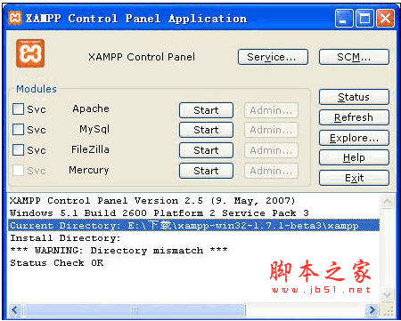Click the 'Status Check OK' log line
The width and height of the screenshot is (401, 321).
click(x=57, y=263)
